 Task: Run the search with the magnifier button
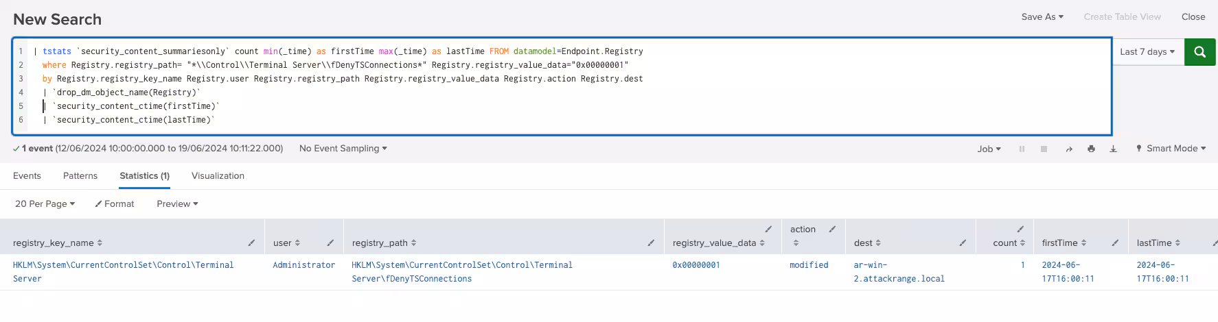tap(1199, 52)
